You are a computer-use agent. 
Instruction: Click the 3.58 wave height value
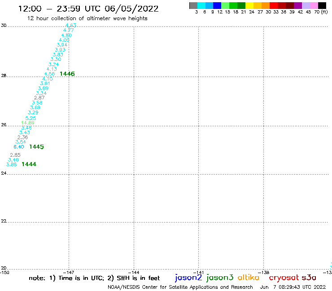[37, 103]
